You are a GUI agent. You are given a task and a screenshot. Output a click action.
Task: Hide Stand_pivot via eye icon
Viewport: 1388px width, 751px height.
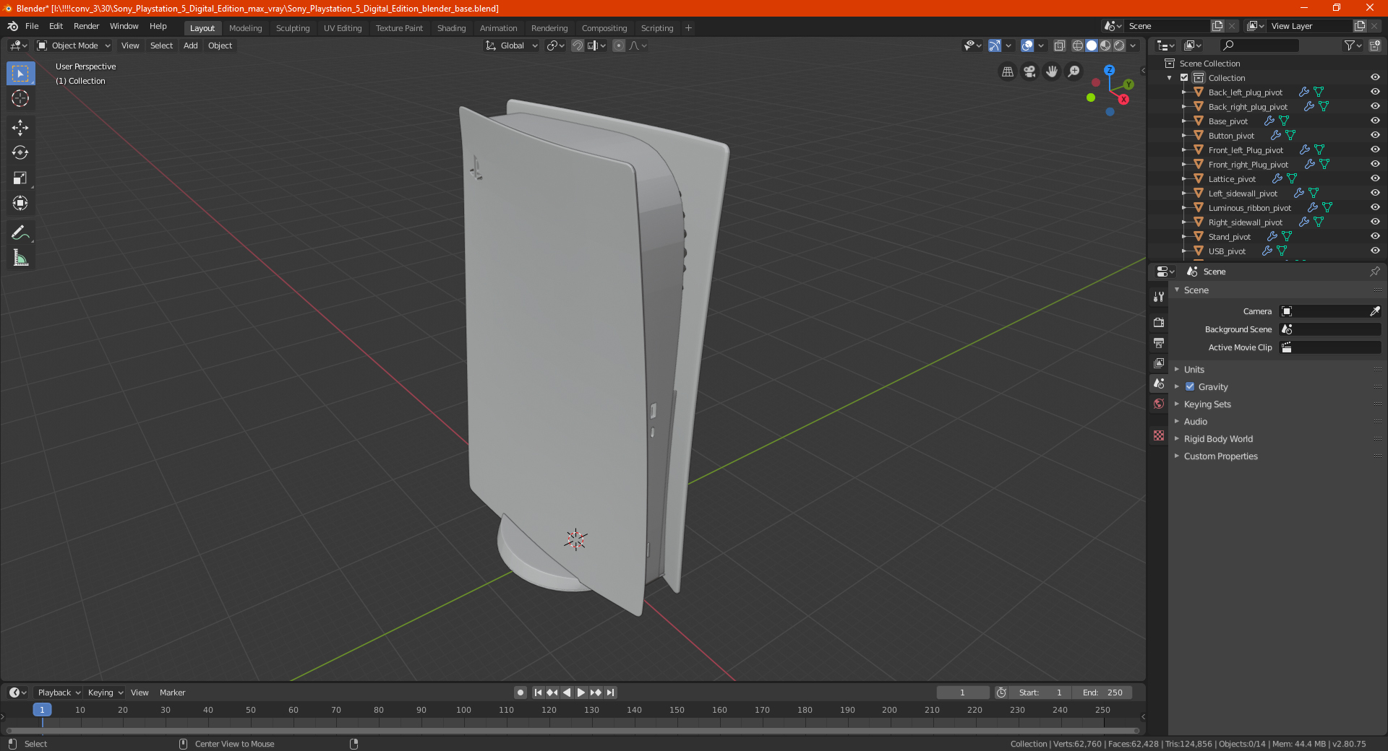(1375, 236)
